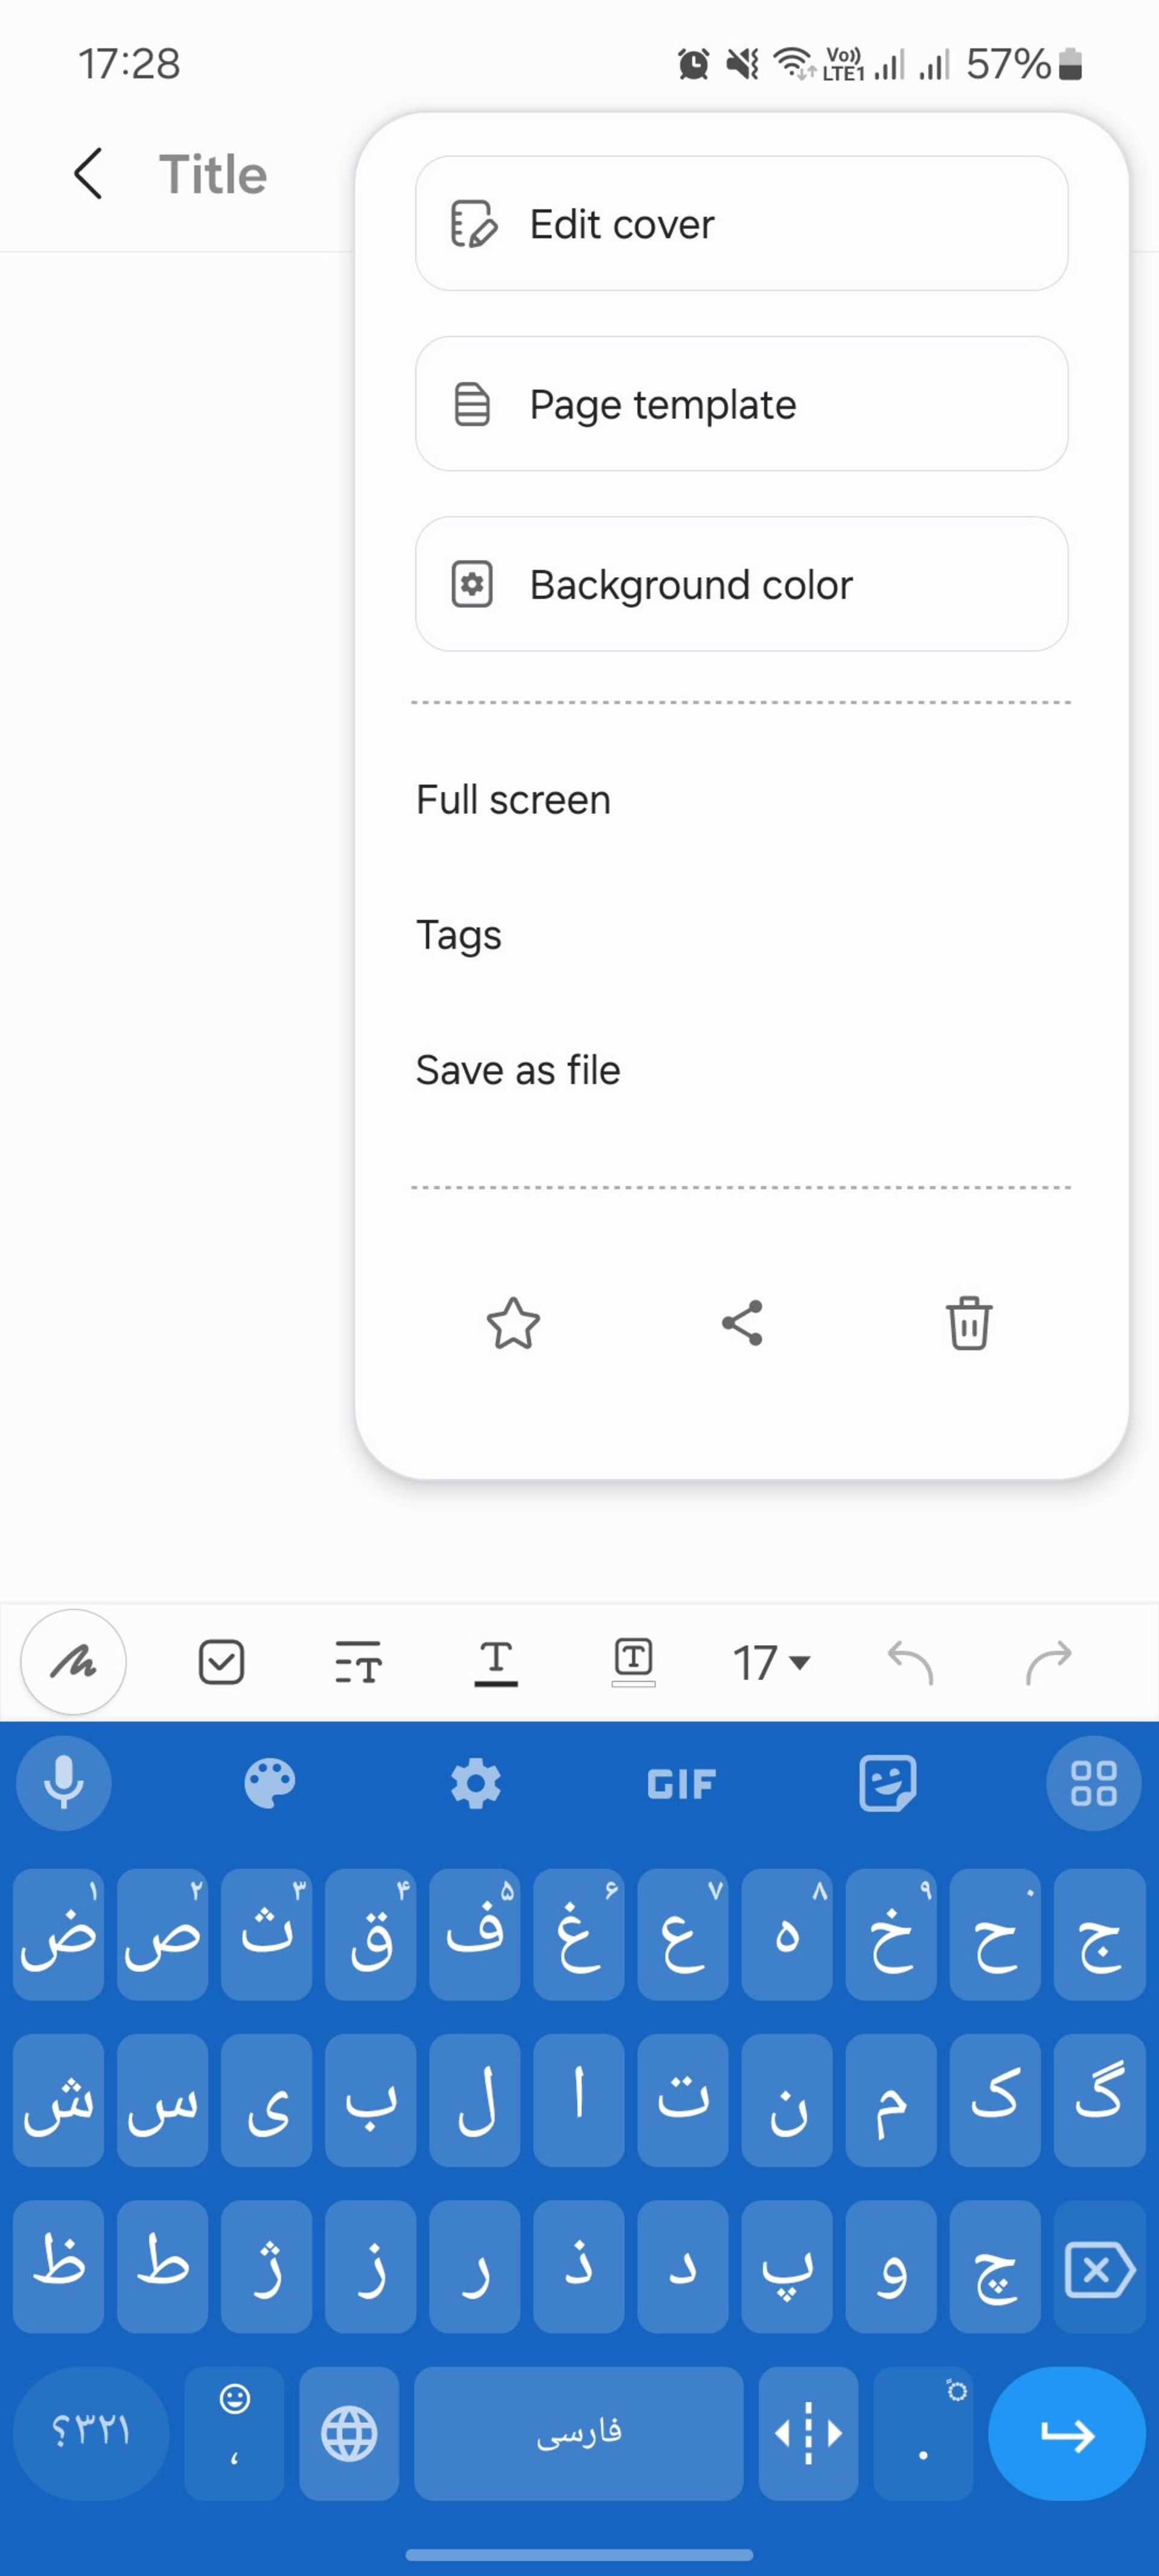Screen dimensions: 1159x2576
Task: Undo the last action
Action: pos(910,1662)
